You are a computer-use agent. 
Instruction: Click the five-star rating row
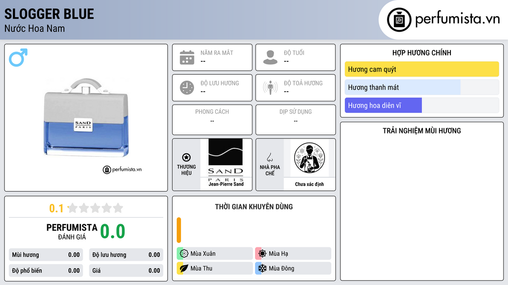point(96,208)
